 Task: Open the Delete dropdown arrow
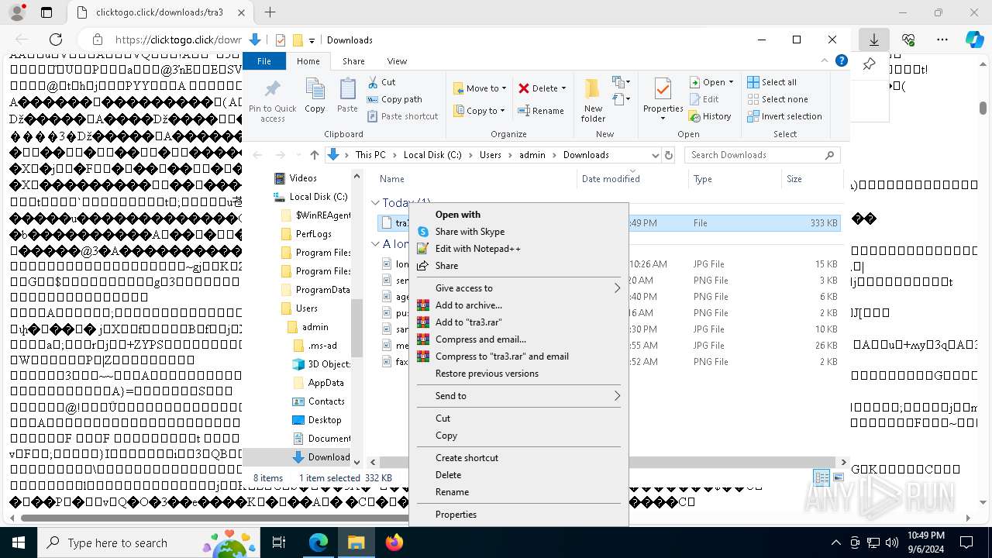coord(563,88)
